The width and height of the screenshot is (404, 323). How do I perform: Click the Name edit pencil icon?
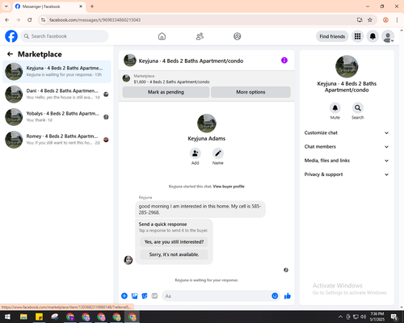pos(218,153)
